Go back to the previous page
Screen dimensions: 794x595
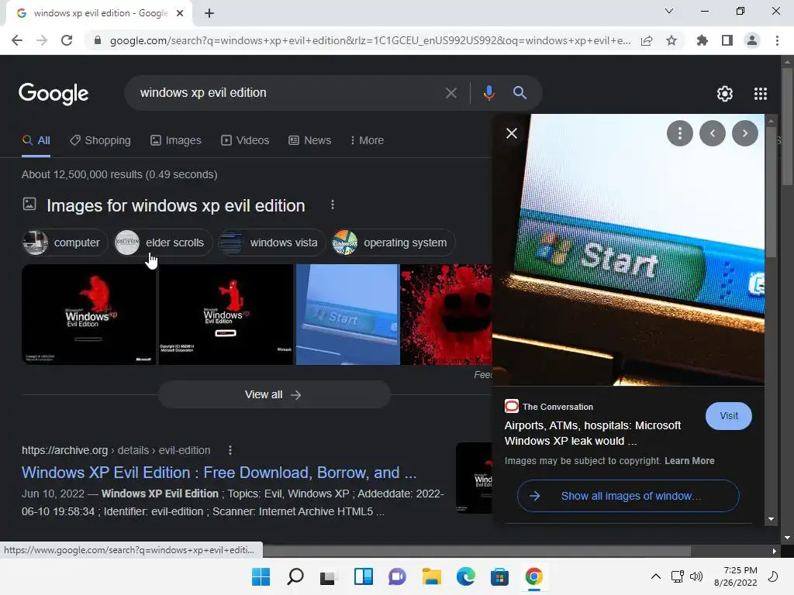[17, 40]
